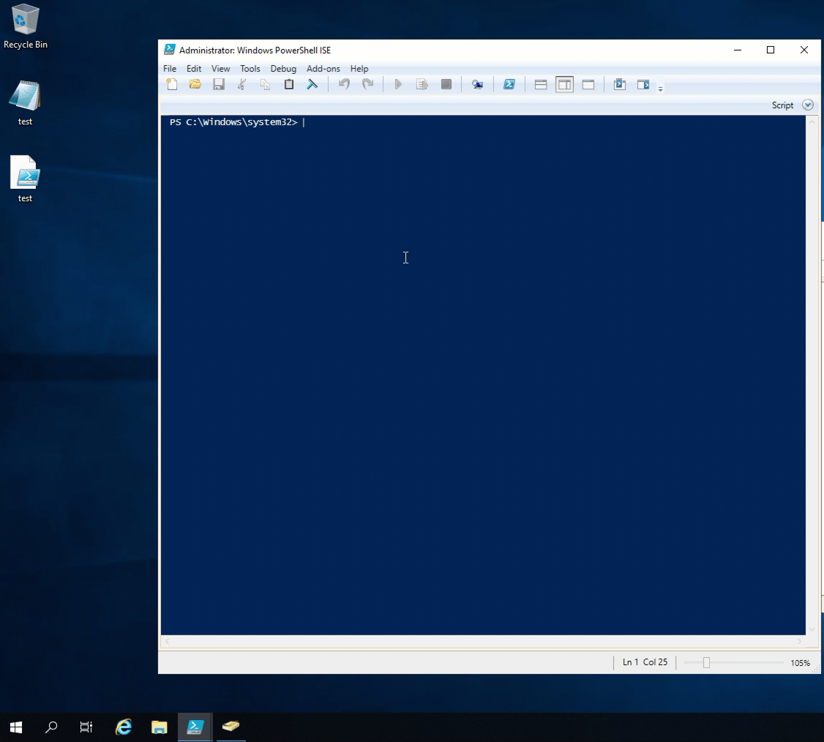This screenshot has width=824, height=742.
Task: Open the File menu
Action: pyautogui.click(x=170, y=68)
